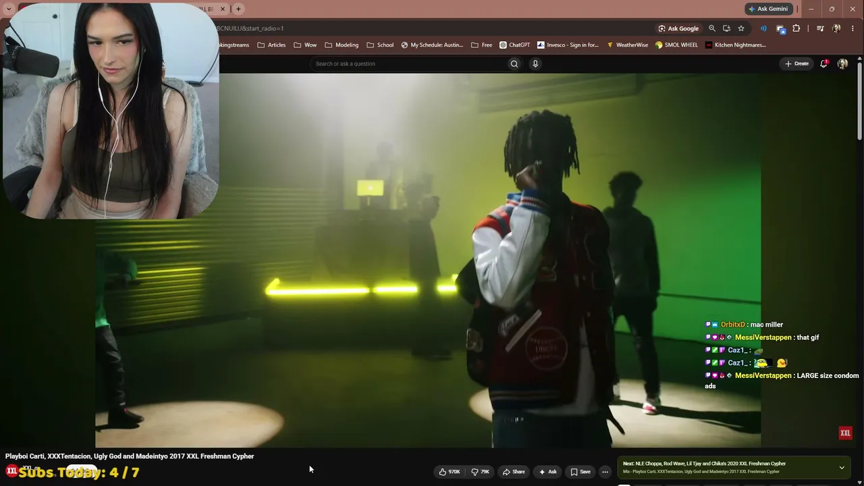Like the video with thumbs up
The width and height of the screenshot is (864, 486).
coord(449,472)
